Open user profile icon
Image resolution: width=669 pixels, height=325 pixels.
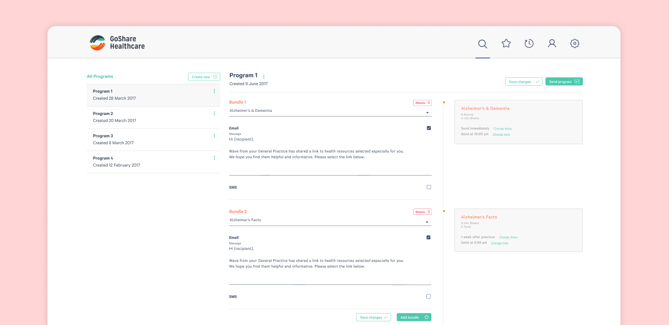coord(552,43)
